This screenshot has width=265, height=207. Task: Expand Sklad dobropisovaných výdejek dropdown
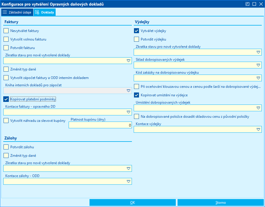click(x=258, y=65)
